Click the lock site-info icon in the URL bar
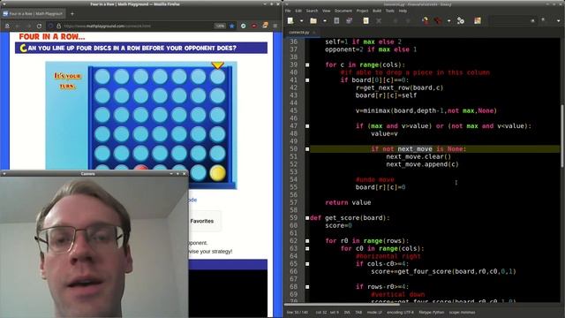 tap(58, 26)
